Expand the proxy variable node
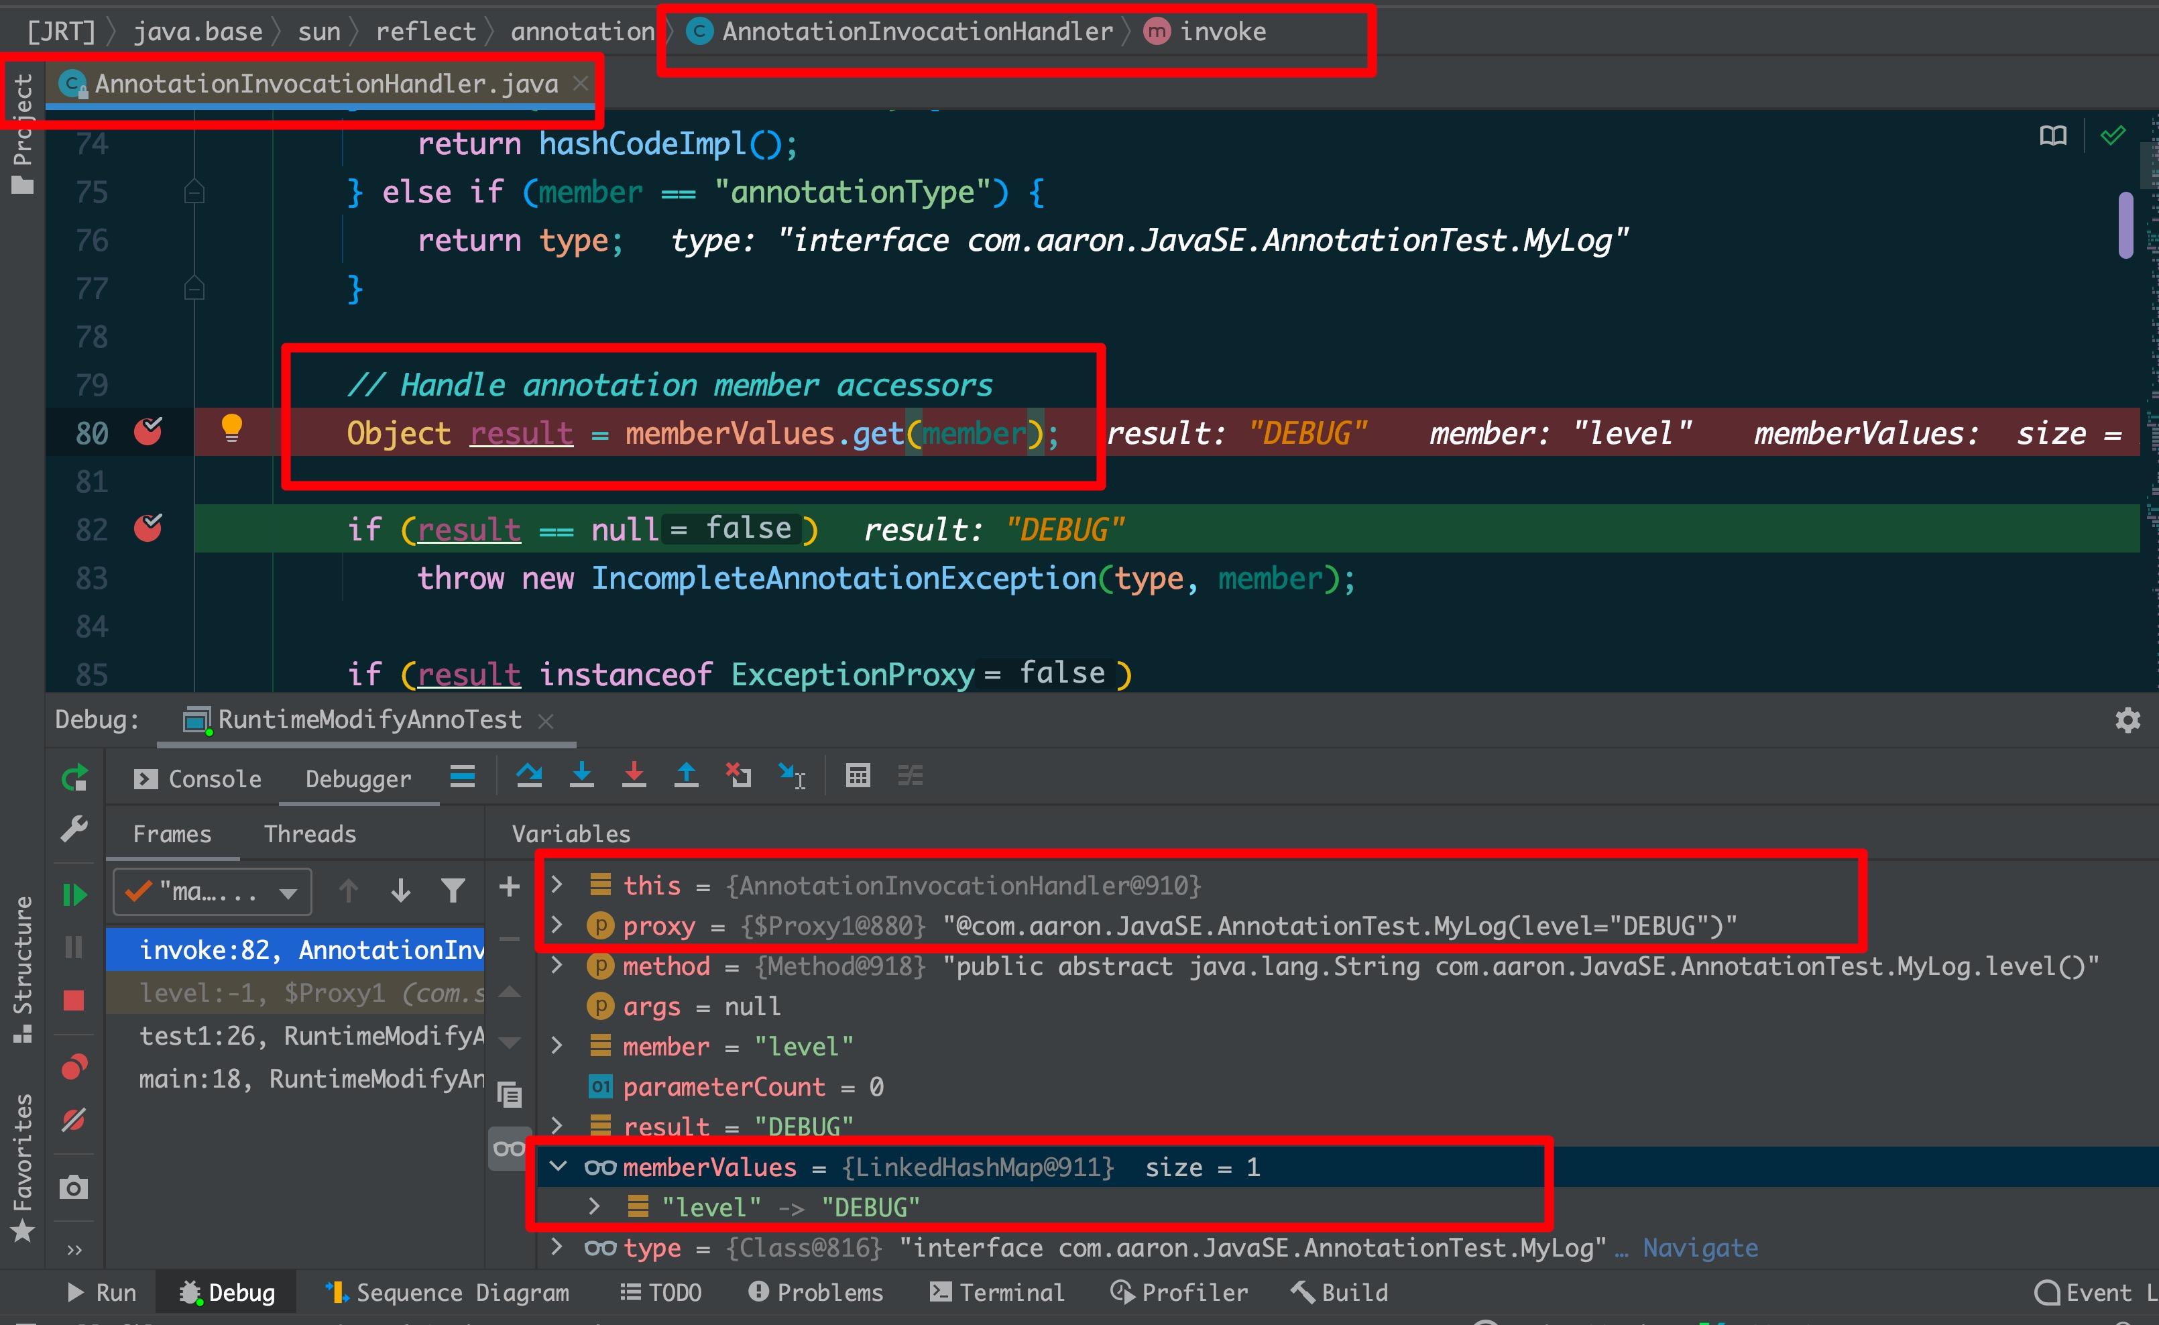The height and width of the screenshot is (1325, 2159). 557,925
